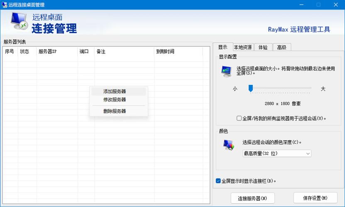This screenshot has height=207, width=345.
Task: Click the 服务器IP column header
Action: pos(57,52)
